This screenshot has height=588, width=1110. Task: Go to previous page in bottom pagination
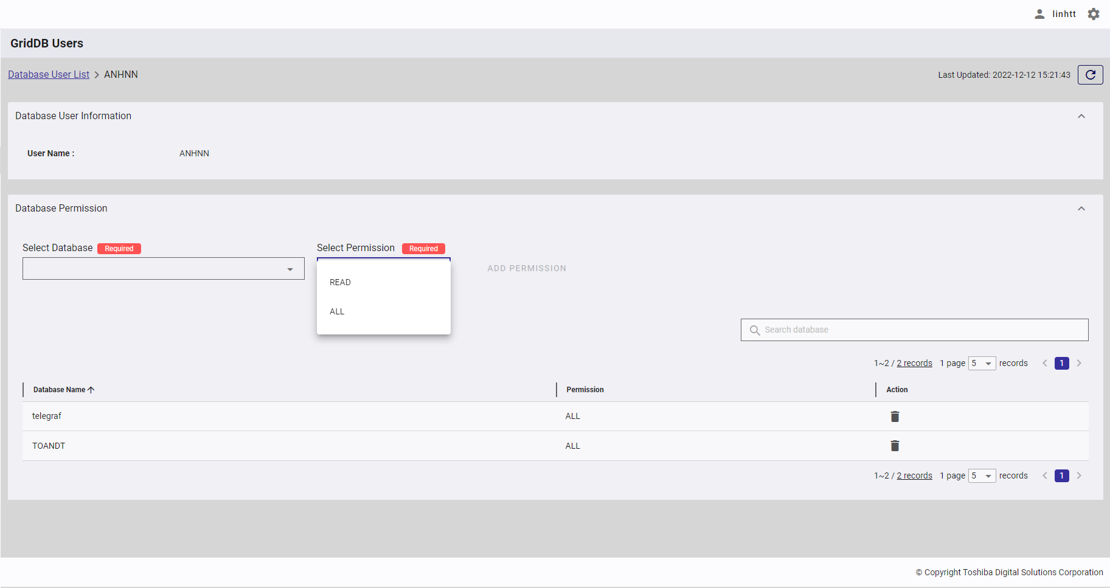click(x=1045, y=476)
